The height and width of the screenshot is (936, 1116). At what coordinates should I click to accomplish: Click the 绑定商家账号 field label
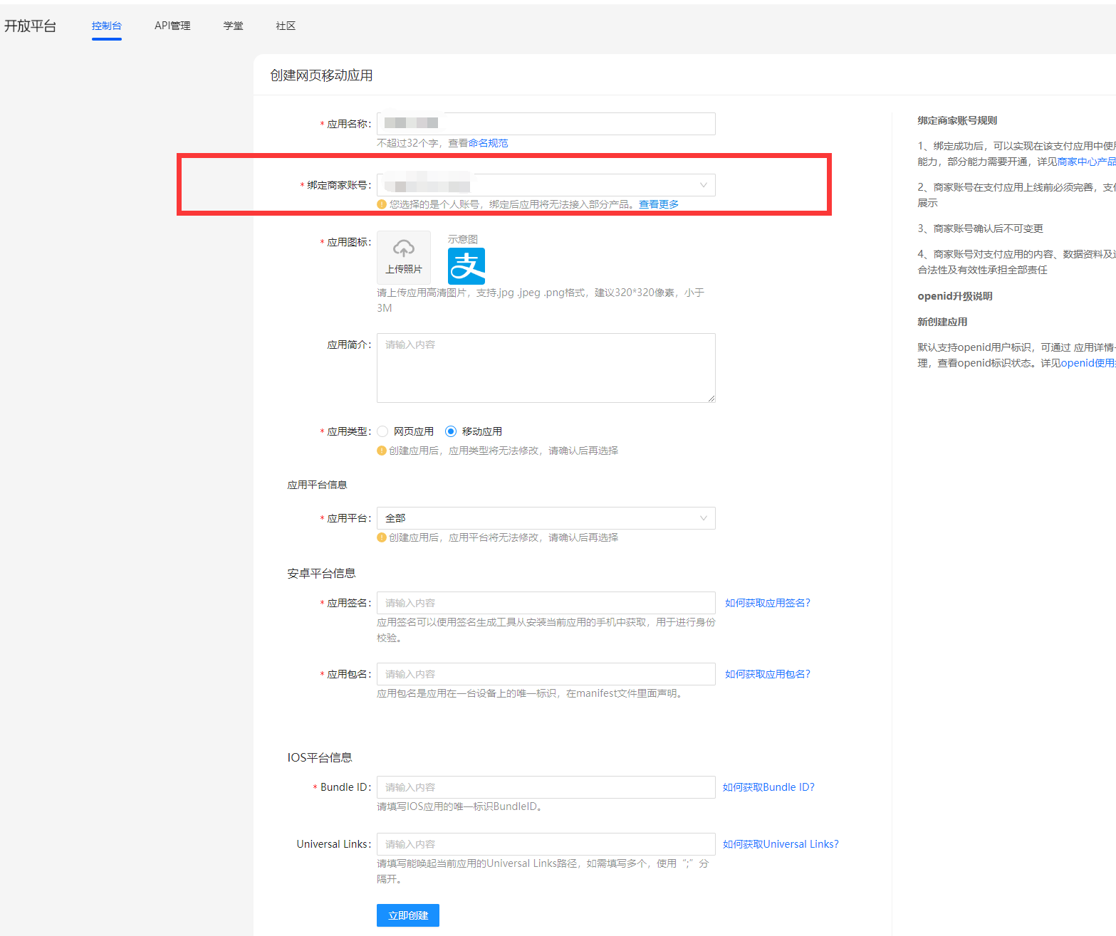click(x=338, y=185)
